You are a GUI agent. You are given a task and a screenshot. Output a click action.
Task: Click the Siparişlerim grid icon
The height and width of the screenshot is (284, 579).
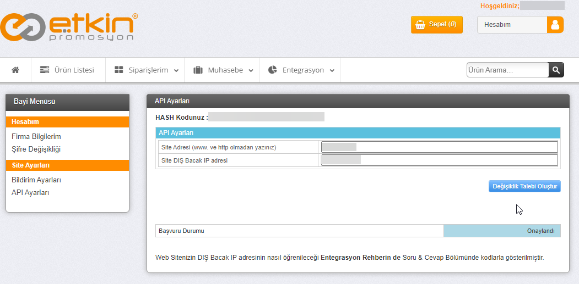pos(118,70)
